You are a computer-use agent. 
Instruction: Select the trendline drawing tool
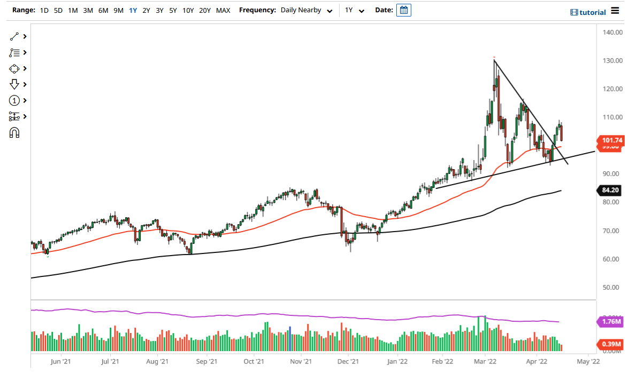[x=14, y=36]
